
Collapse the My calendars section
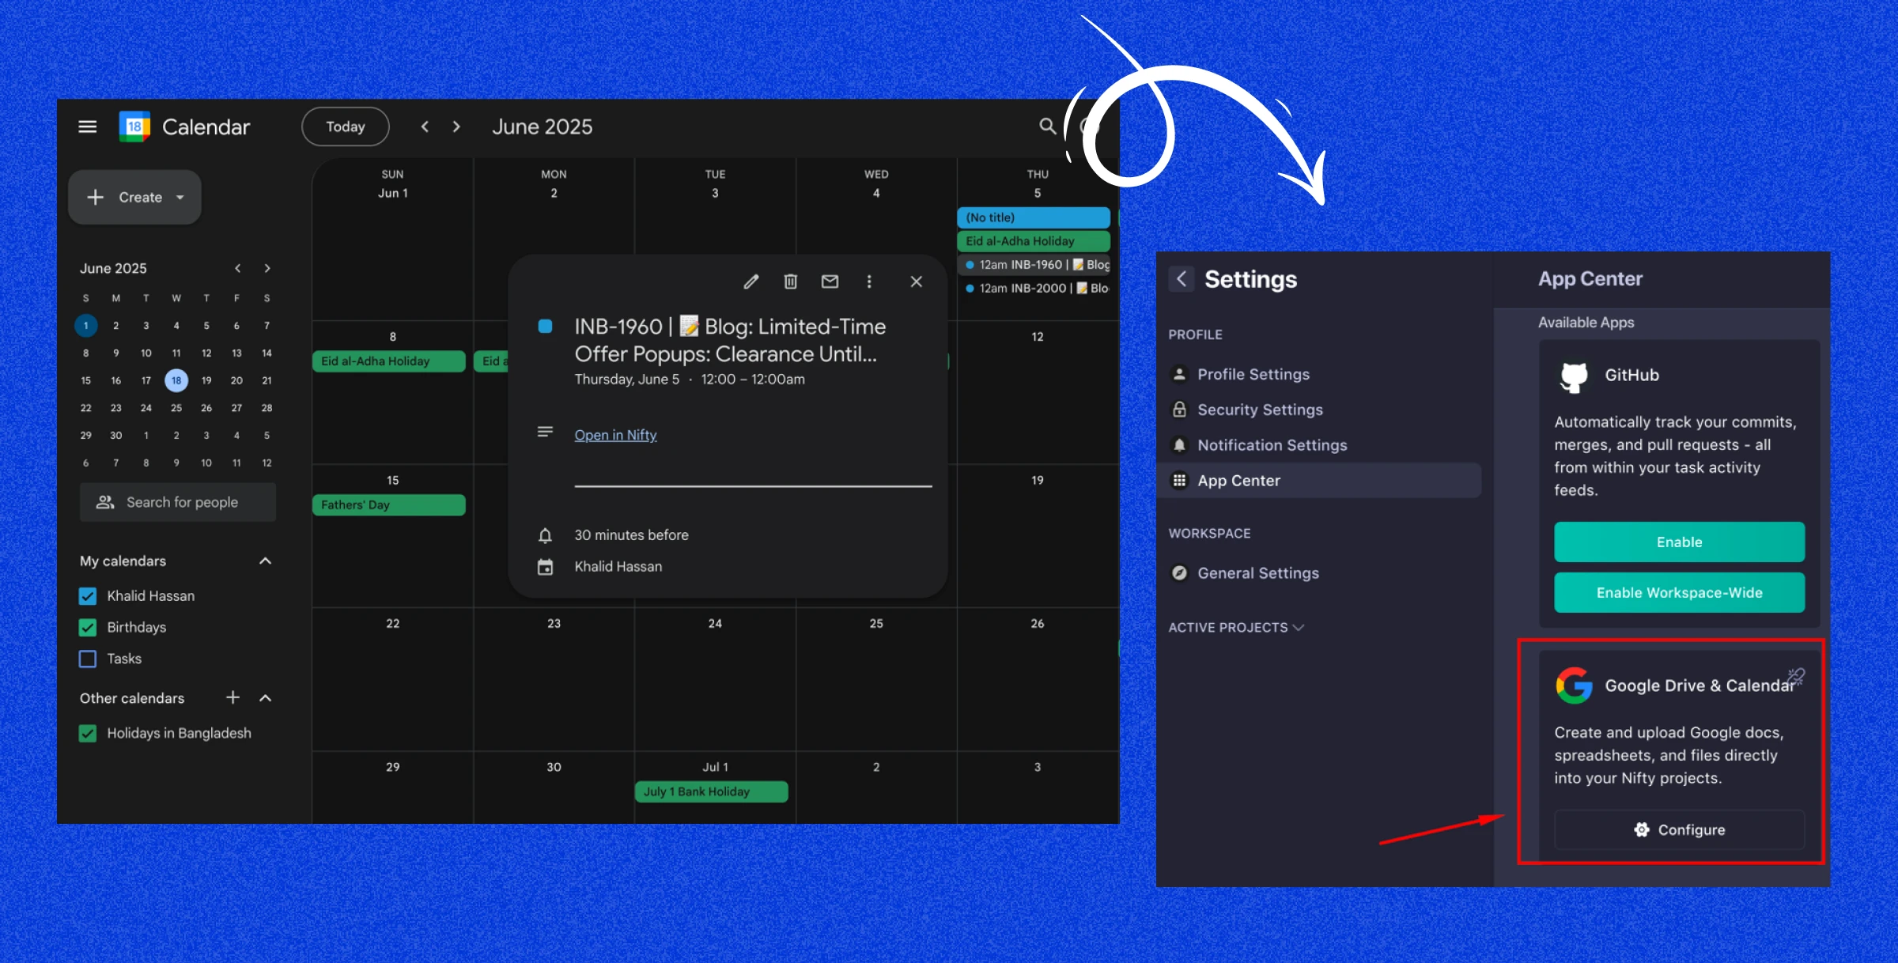click(x=265, y=561)
